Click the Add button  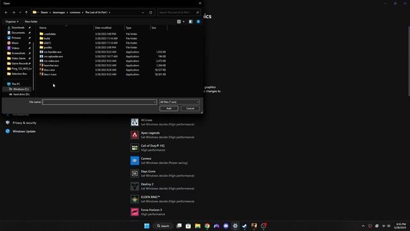[168, 108]
